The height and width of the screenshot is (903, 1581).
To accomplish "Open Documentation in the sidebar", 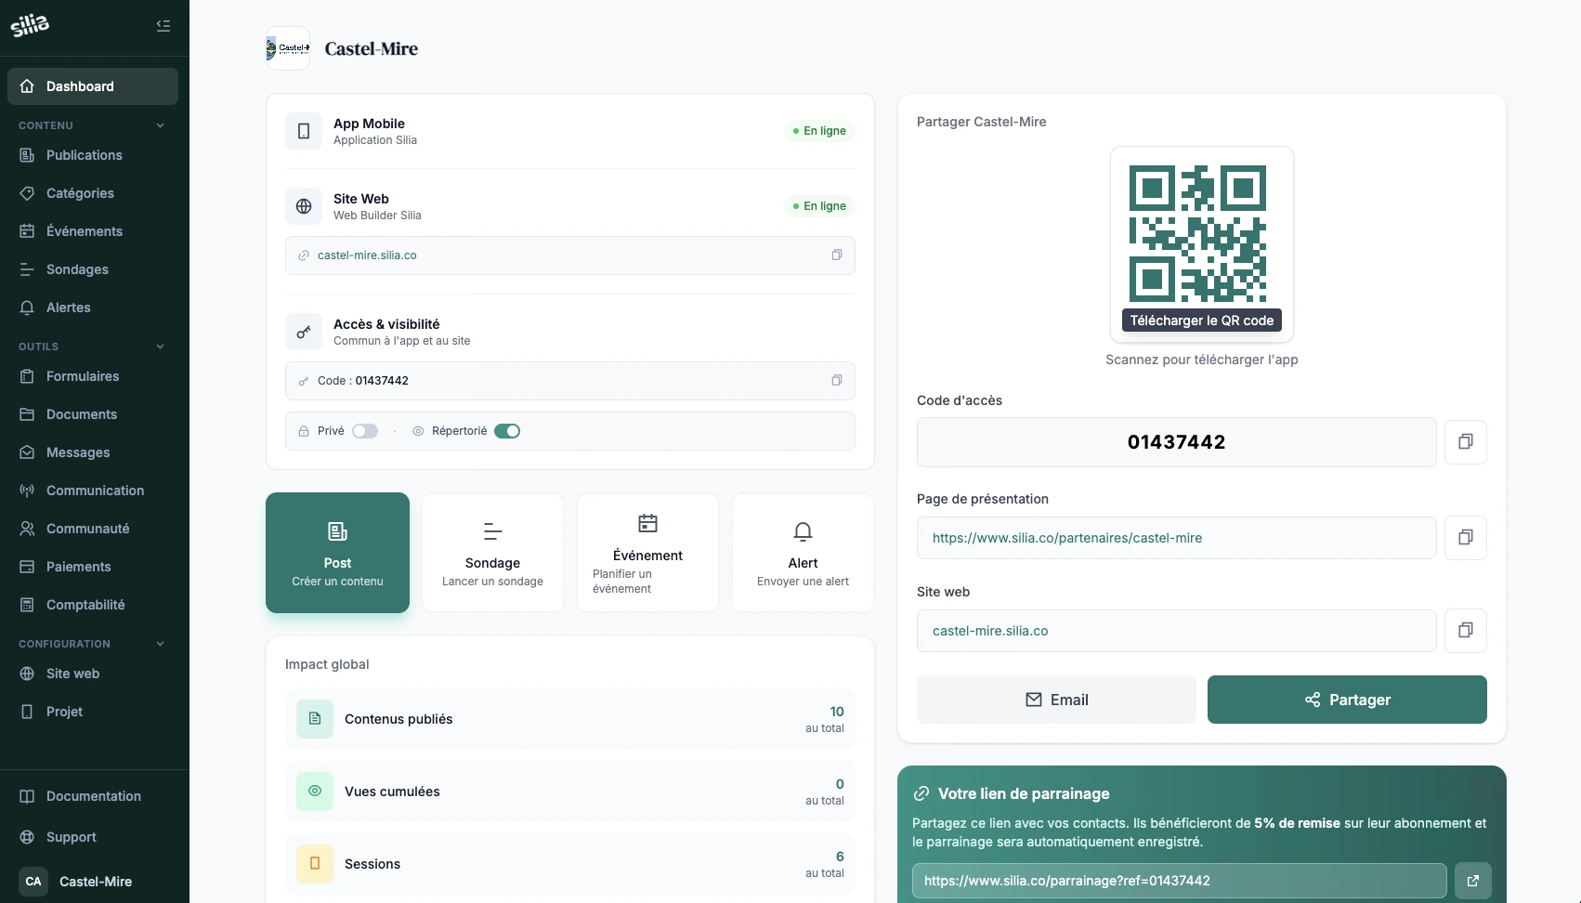I will tap(93, 796).
